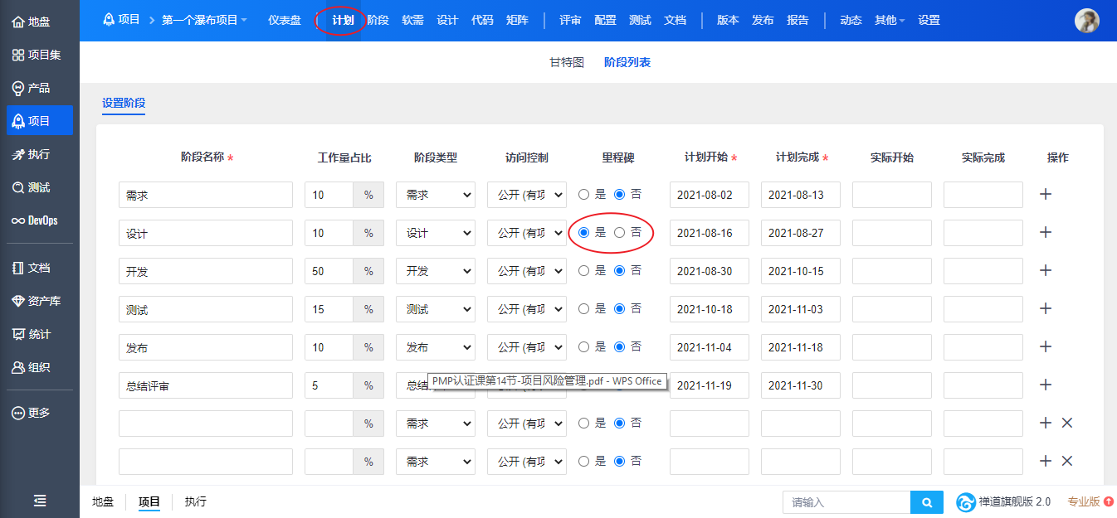Expand access control dropdown for 测试 row

(x=526, y=309)
